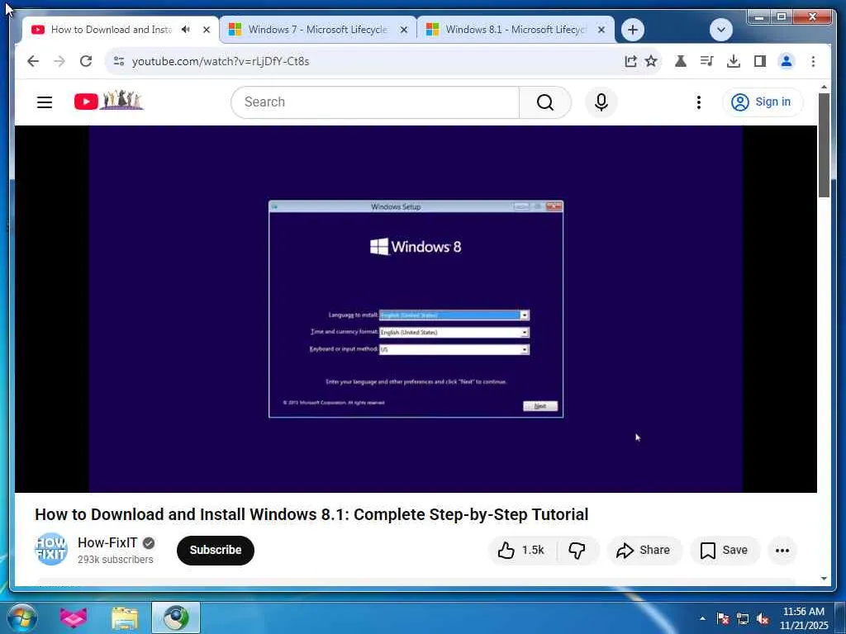Like the video (1.5k)

point(522,550)
